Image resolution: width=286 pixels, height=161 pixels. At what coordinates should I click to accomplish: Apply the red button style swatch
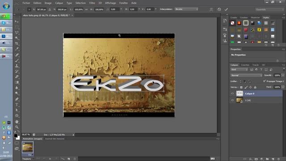246,30
